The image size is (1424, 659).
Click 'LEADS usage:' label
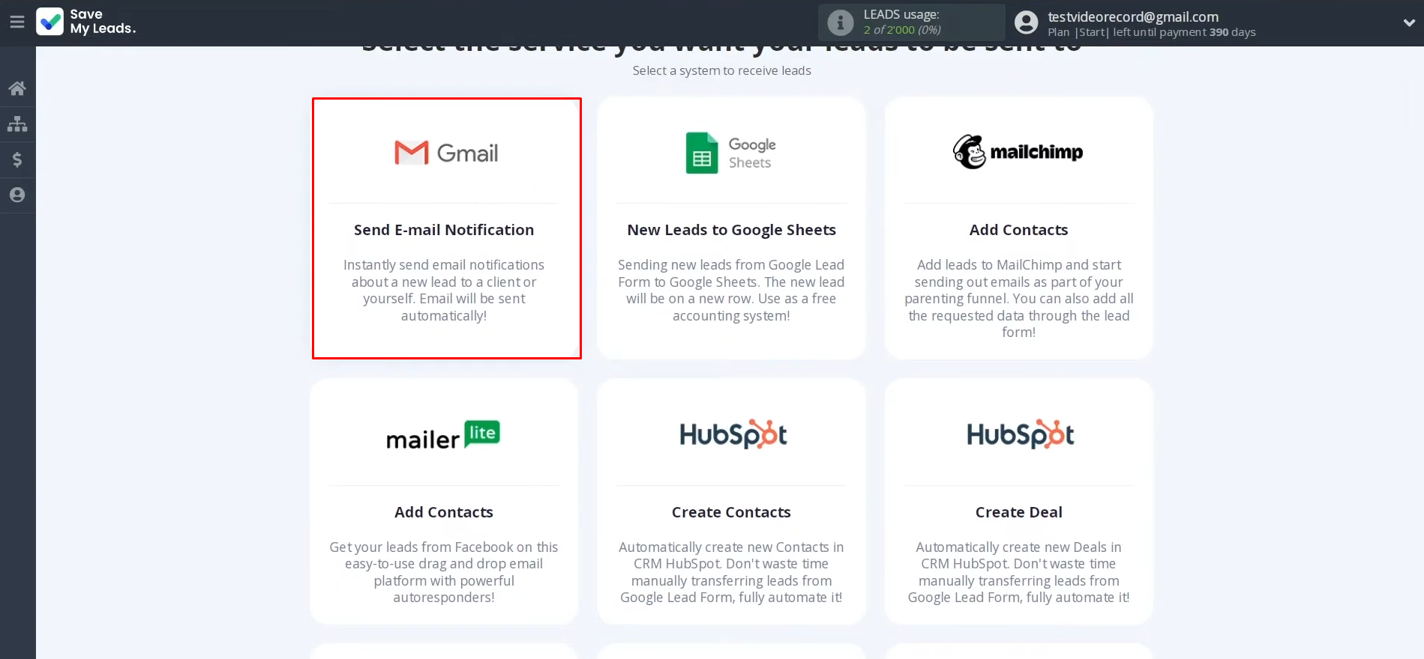[x=901, y=14]
